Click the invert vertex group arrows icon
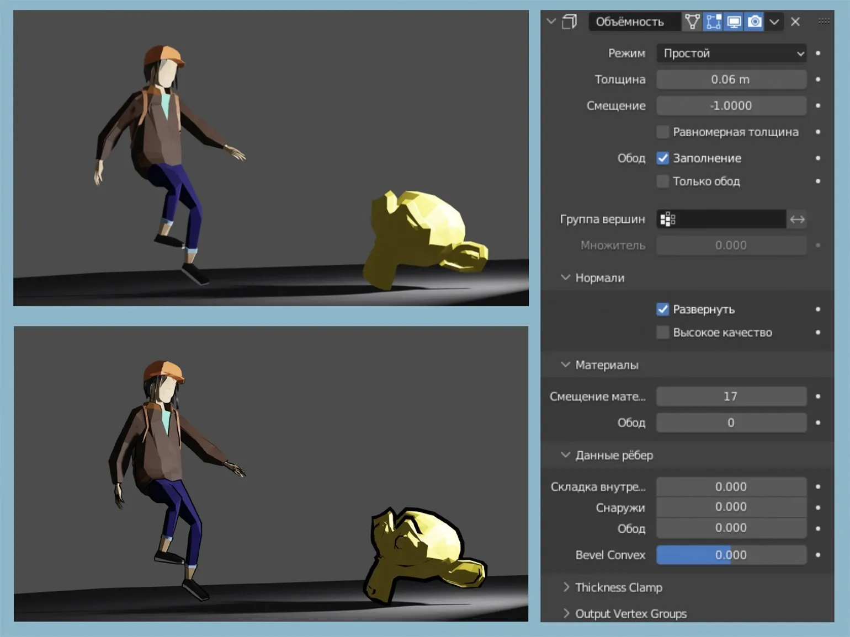Screen dimensions: 850x637 [797, 220]
